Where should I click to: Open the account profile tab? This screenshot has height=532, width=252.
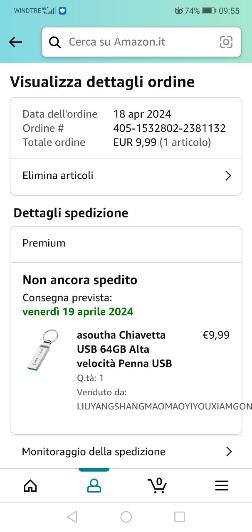(x=94, y=485)
